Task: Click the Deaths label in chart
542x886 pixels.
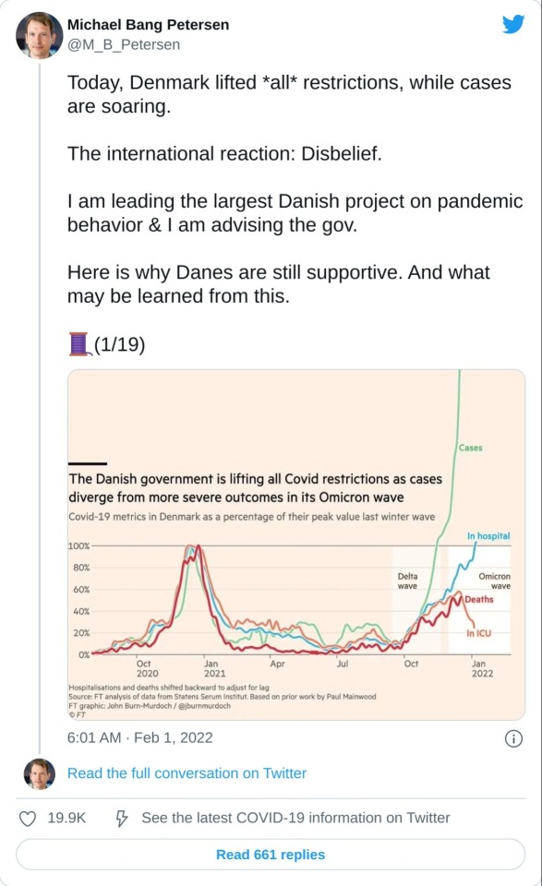Action: tap(479, 600)
